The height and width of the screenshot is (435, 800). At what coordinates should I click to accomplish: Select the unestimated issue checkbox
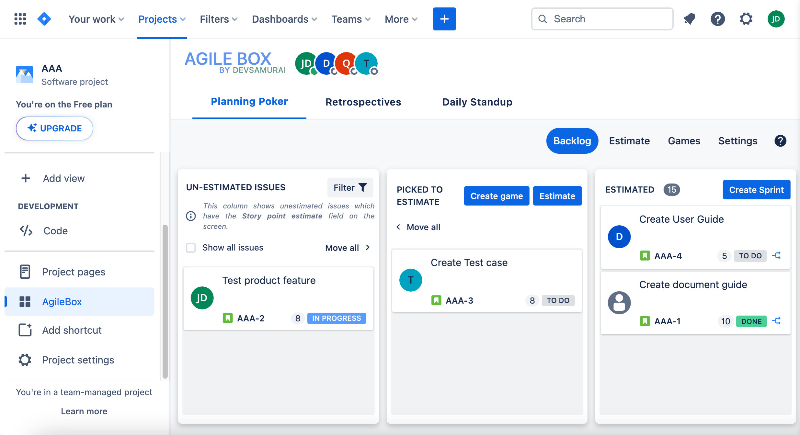[191, 248]
